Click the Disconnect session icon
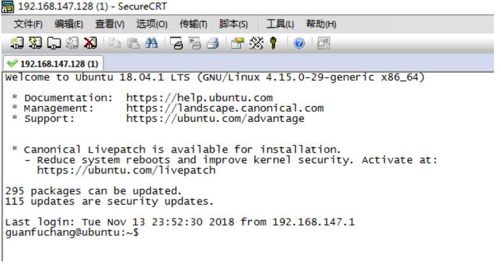The width and height of the screenshot is (501, 272). pyautogui.click(x=90, y=44)
